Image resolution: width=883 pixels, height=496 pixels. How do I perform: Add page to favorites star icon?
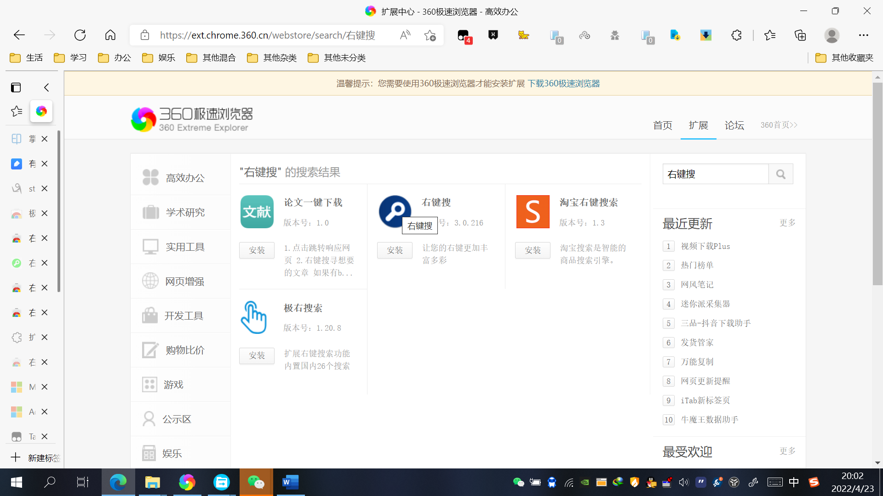point(430,35)
